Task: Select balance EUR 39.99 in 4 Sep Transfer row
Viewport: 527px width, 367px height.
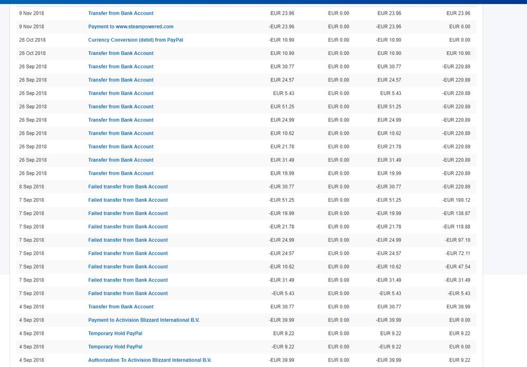Action: pos(458,307)
